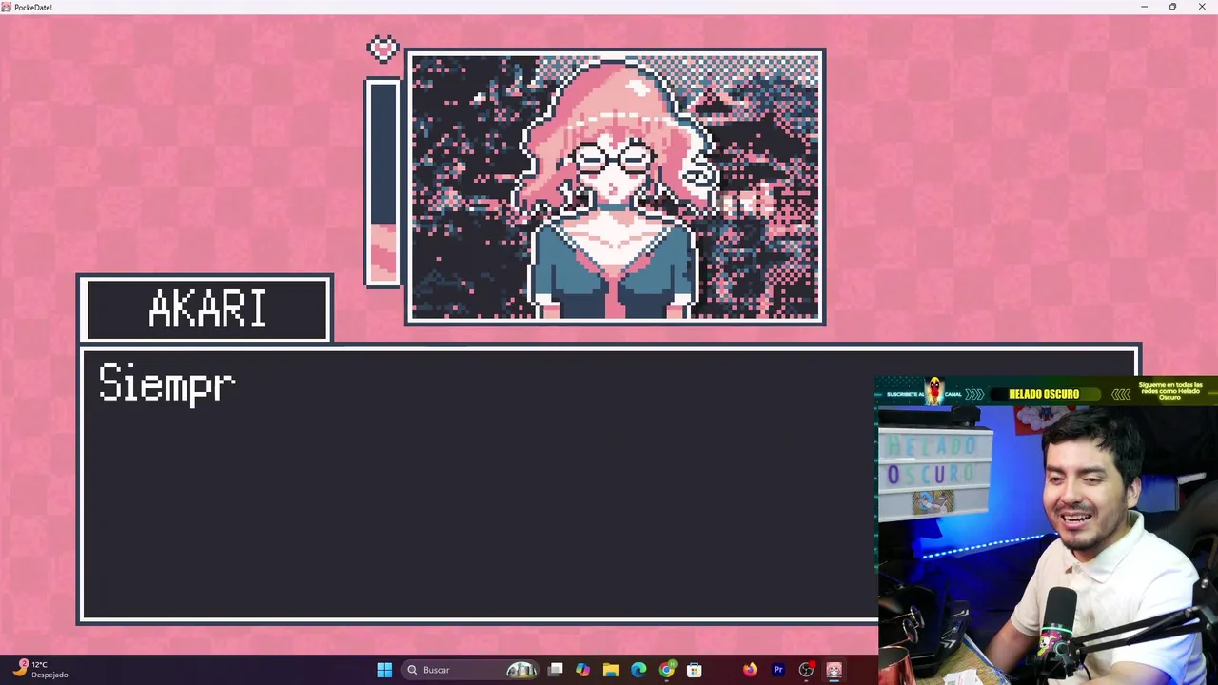
Task: Open Adobe Premiere Pro from the taskbar
Action: 778,670
